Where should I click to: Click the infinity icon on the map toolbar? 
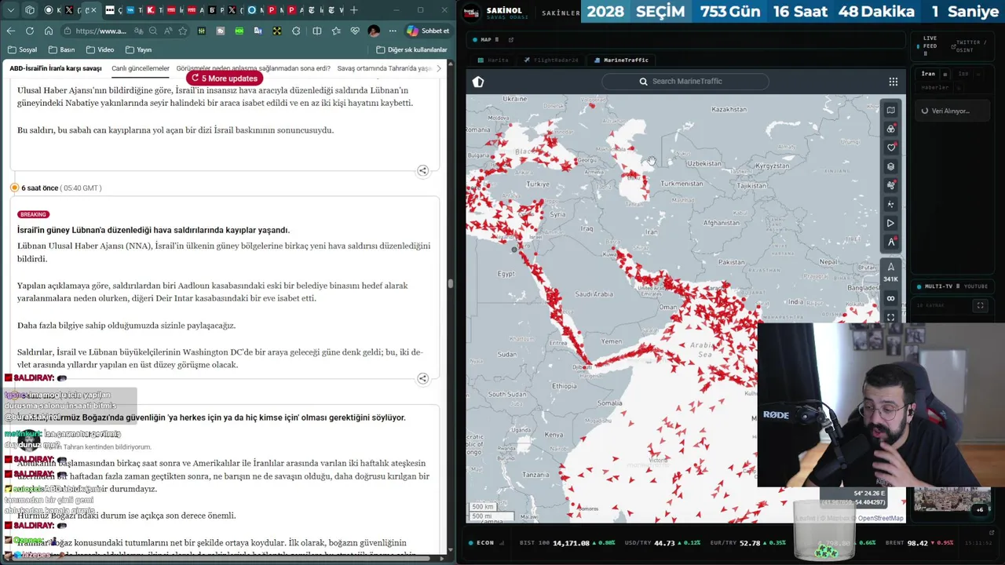[890, 298]
